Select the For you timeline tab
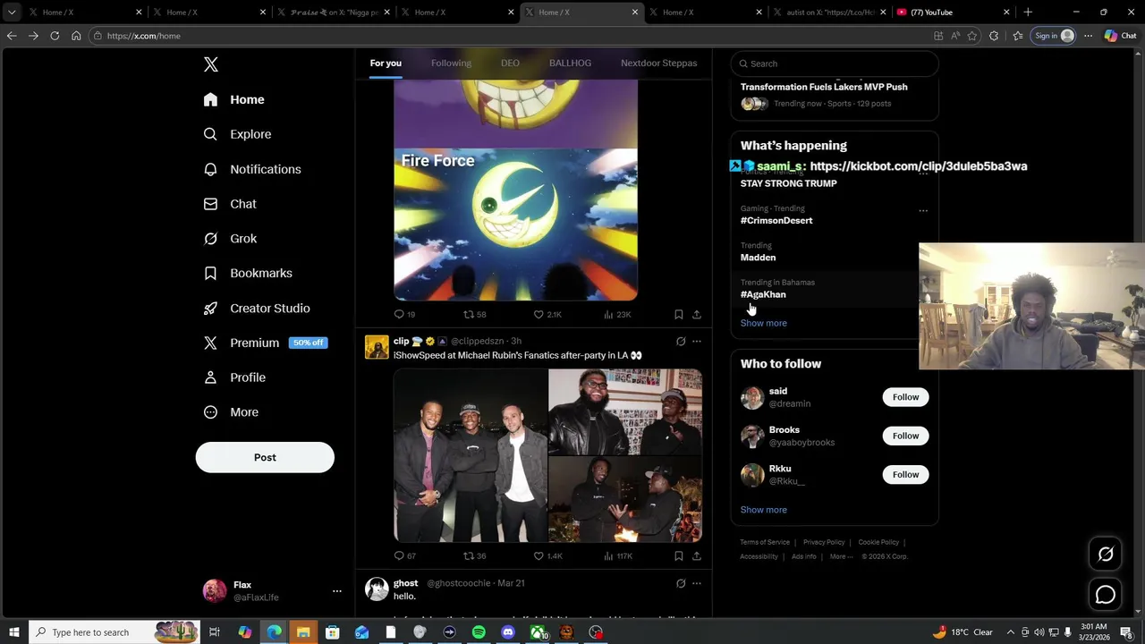The image size is (1145, 644). point(386,64)
